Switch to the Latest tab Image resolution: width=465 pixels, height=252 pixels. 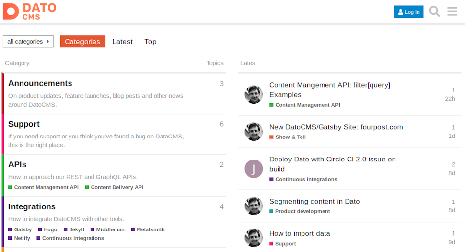click(x=122, y=42)
